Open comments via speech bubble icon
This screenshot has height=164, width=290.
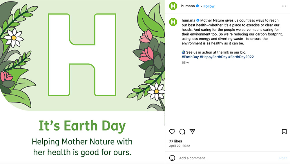[182, 132]
